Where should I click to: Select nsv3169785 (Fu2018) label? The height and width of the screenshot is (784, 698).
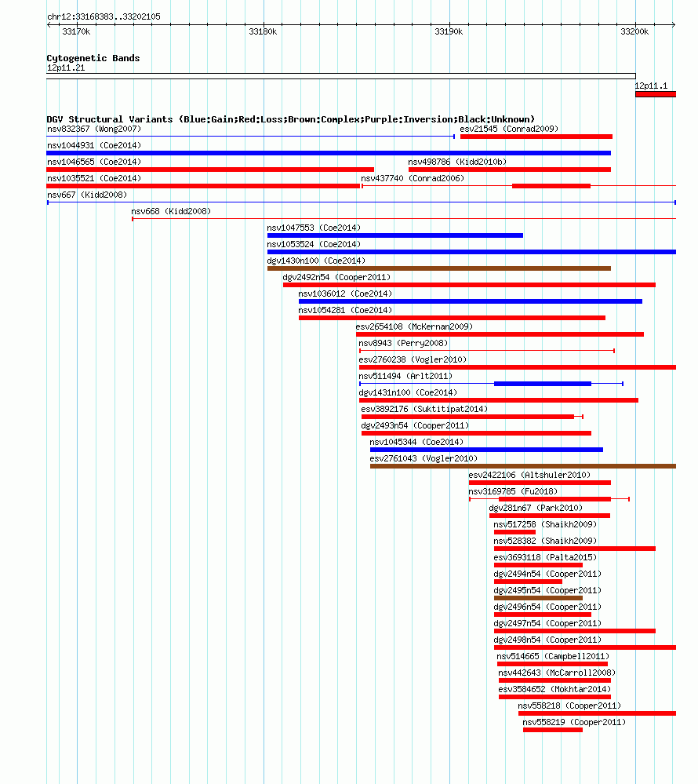click(x=513, y=492)
